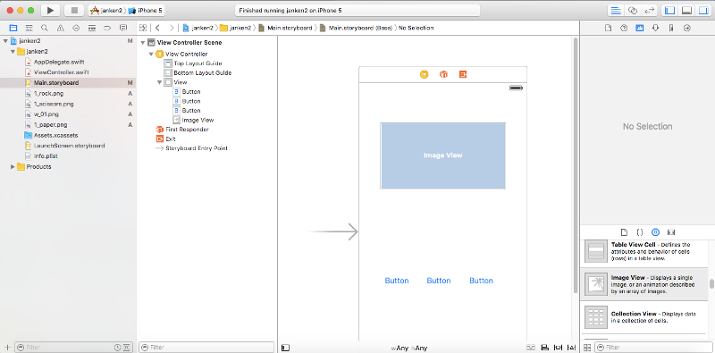Open the Debug navigator icon
This screenshot has height=353, width=715.
pos(92,28)
